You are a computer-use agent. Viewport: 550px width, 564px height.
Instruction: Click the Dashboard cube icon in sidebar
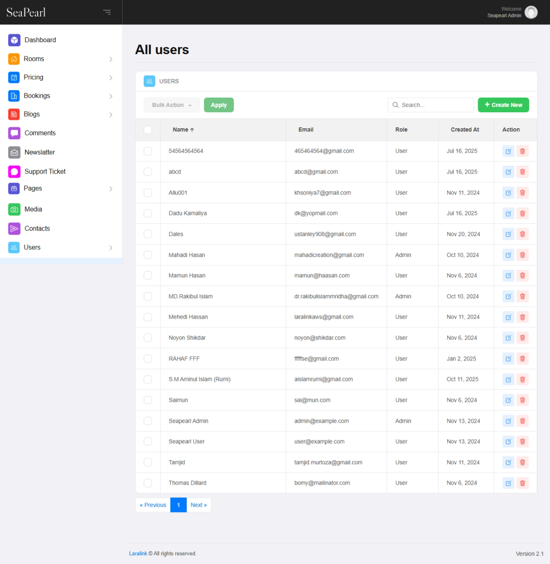coord(14,40)
